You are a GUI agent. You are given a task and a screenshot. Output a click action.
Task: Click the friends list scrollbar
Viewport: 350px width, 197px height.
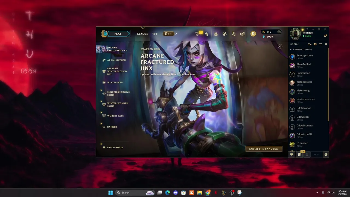(328, 85)
